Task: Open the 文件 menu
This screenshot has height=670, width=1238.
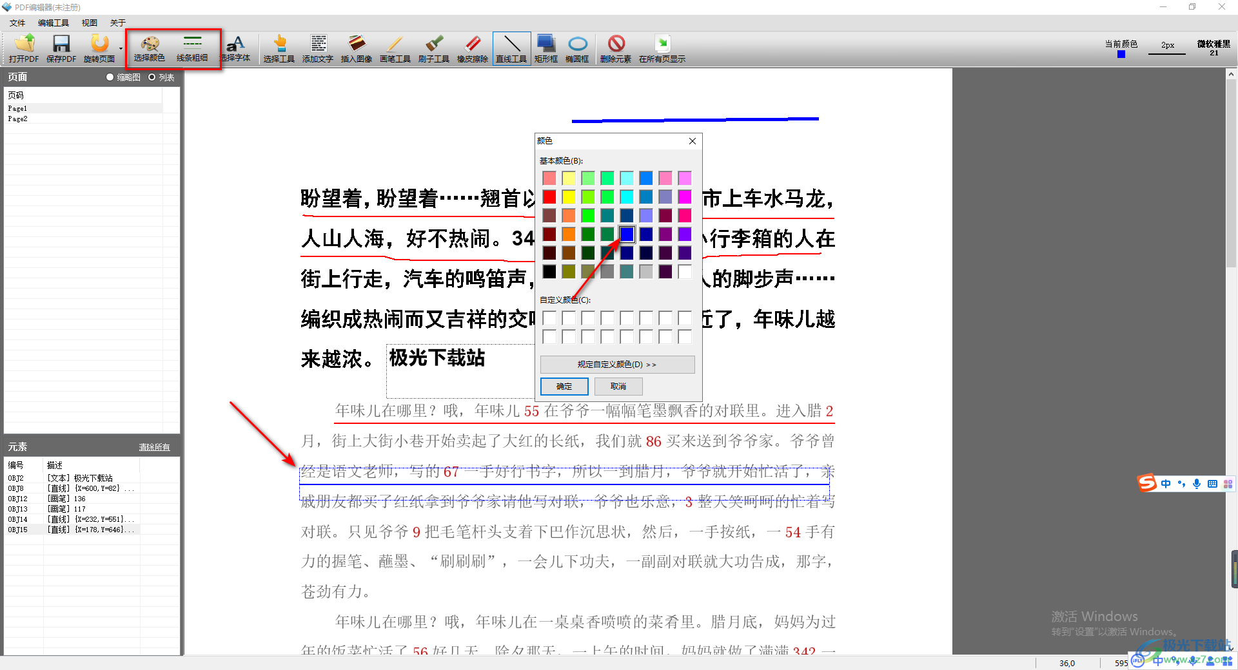Action: click(17, 23)
